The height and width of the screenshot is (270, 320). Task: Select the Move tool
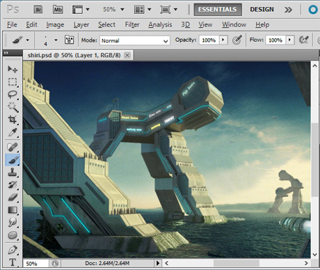(x=13, y=69)
